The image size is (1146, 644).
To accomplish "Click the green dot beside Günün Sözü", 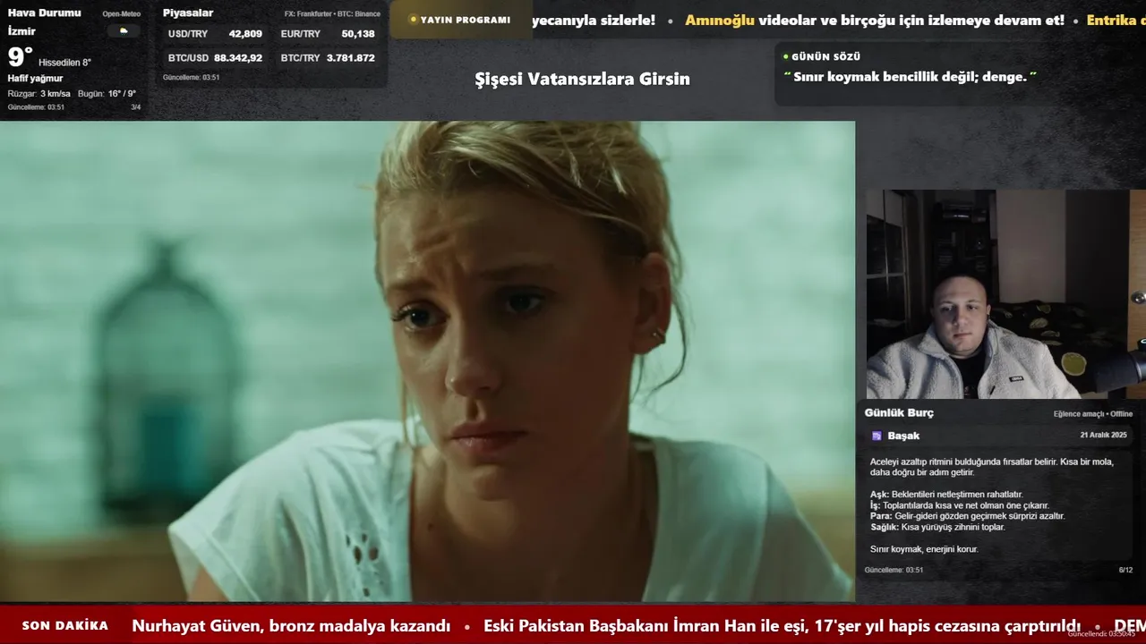I will [785, 56].
